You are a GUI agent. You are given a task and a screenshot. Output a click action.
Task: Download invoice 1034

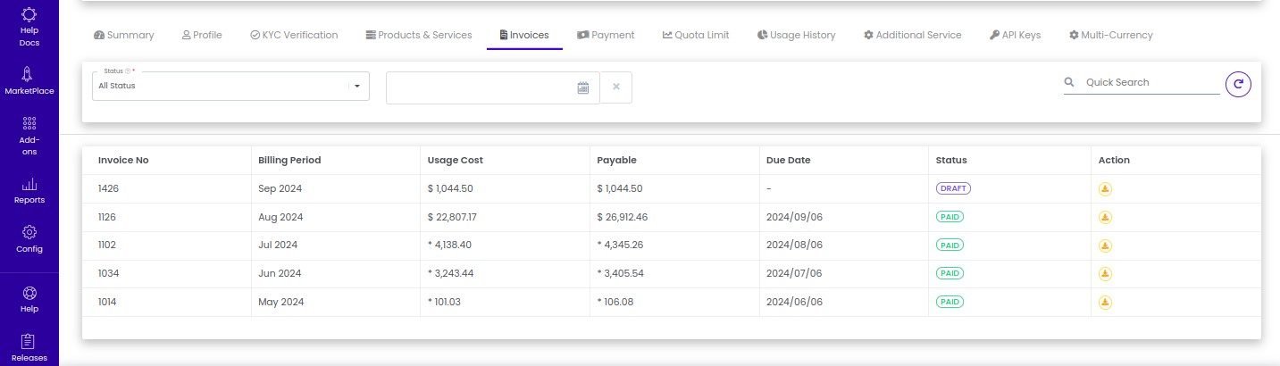(1105, 273)
